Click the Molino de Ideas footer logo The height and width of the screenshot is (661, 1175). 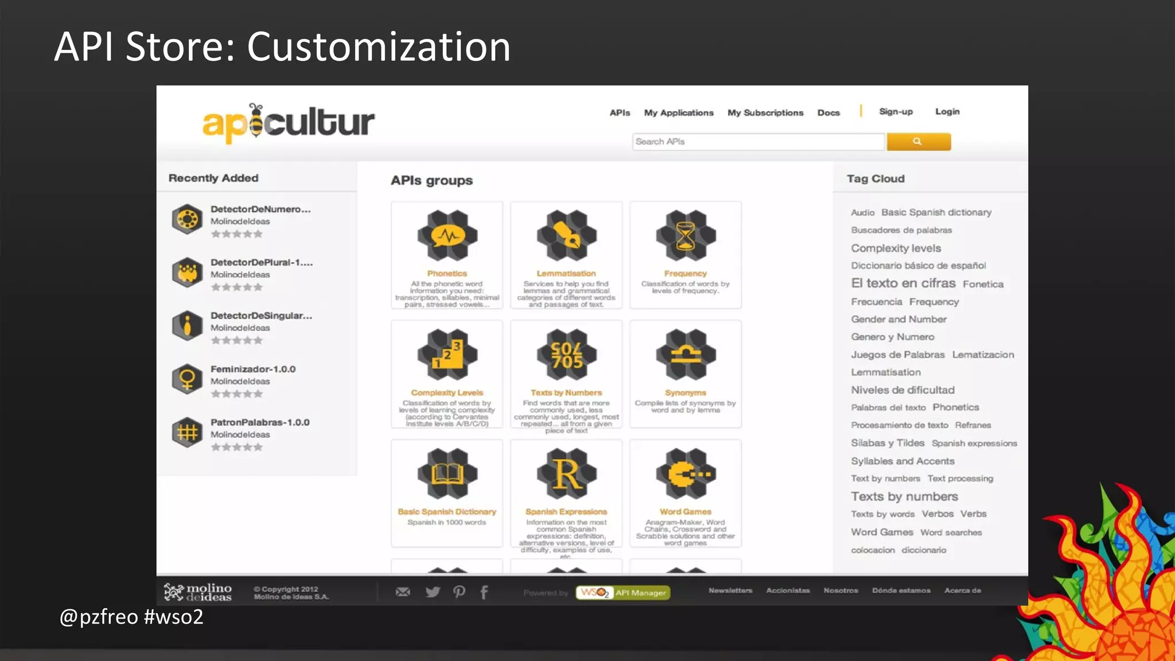point(197,592)
